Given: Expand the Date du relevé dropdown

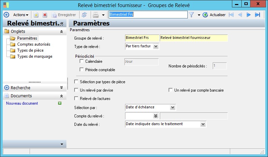Looking at the screenshot, I should coord(203,124).
